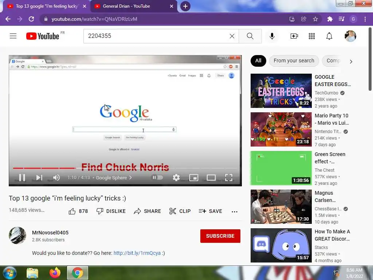
Task: Expand the 148,685 views description
Action: [x=27, y=210]
